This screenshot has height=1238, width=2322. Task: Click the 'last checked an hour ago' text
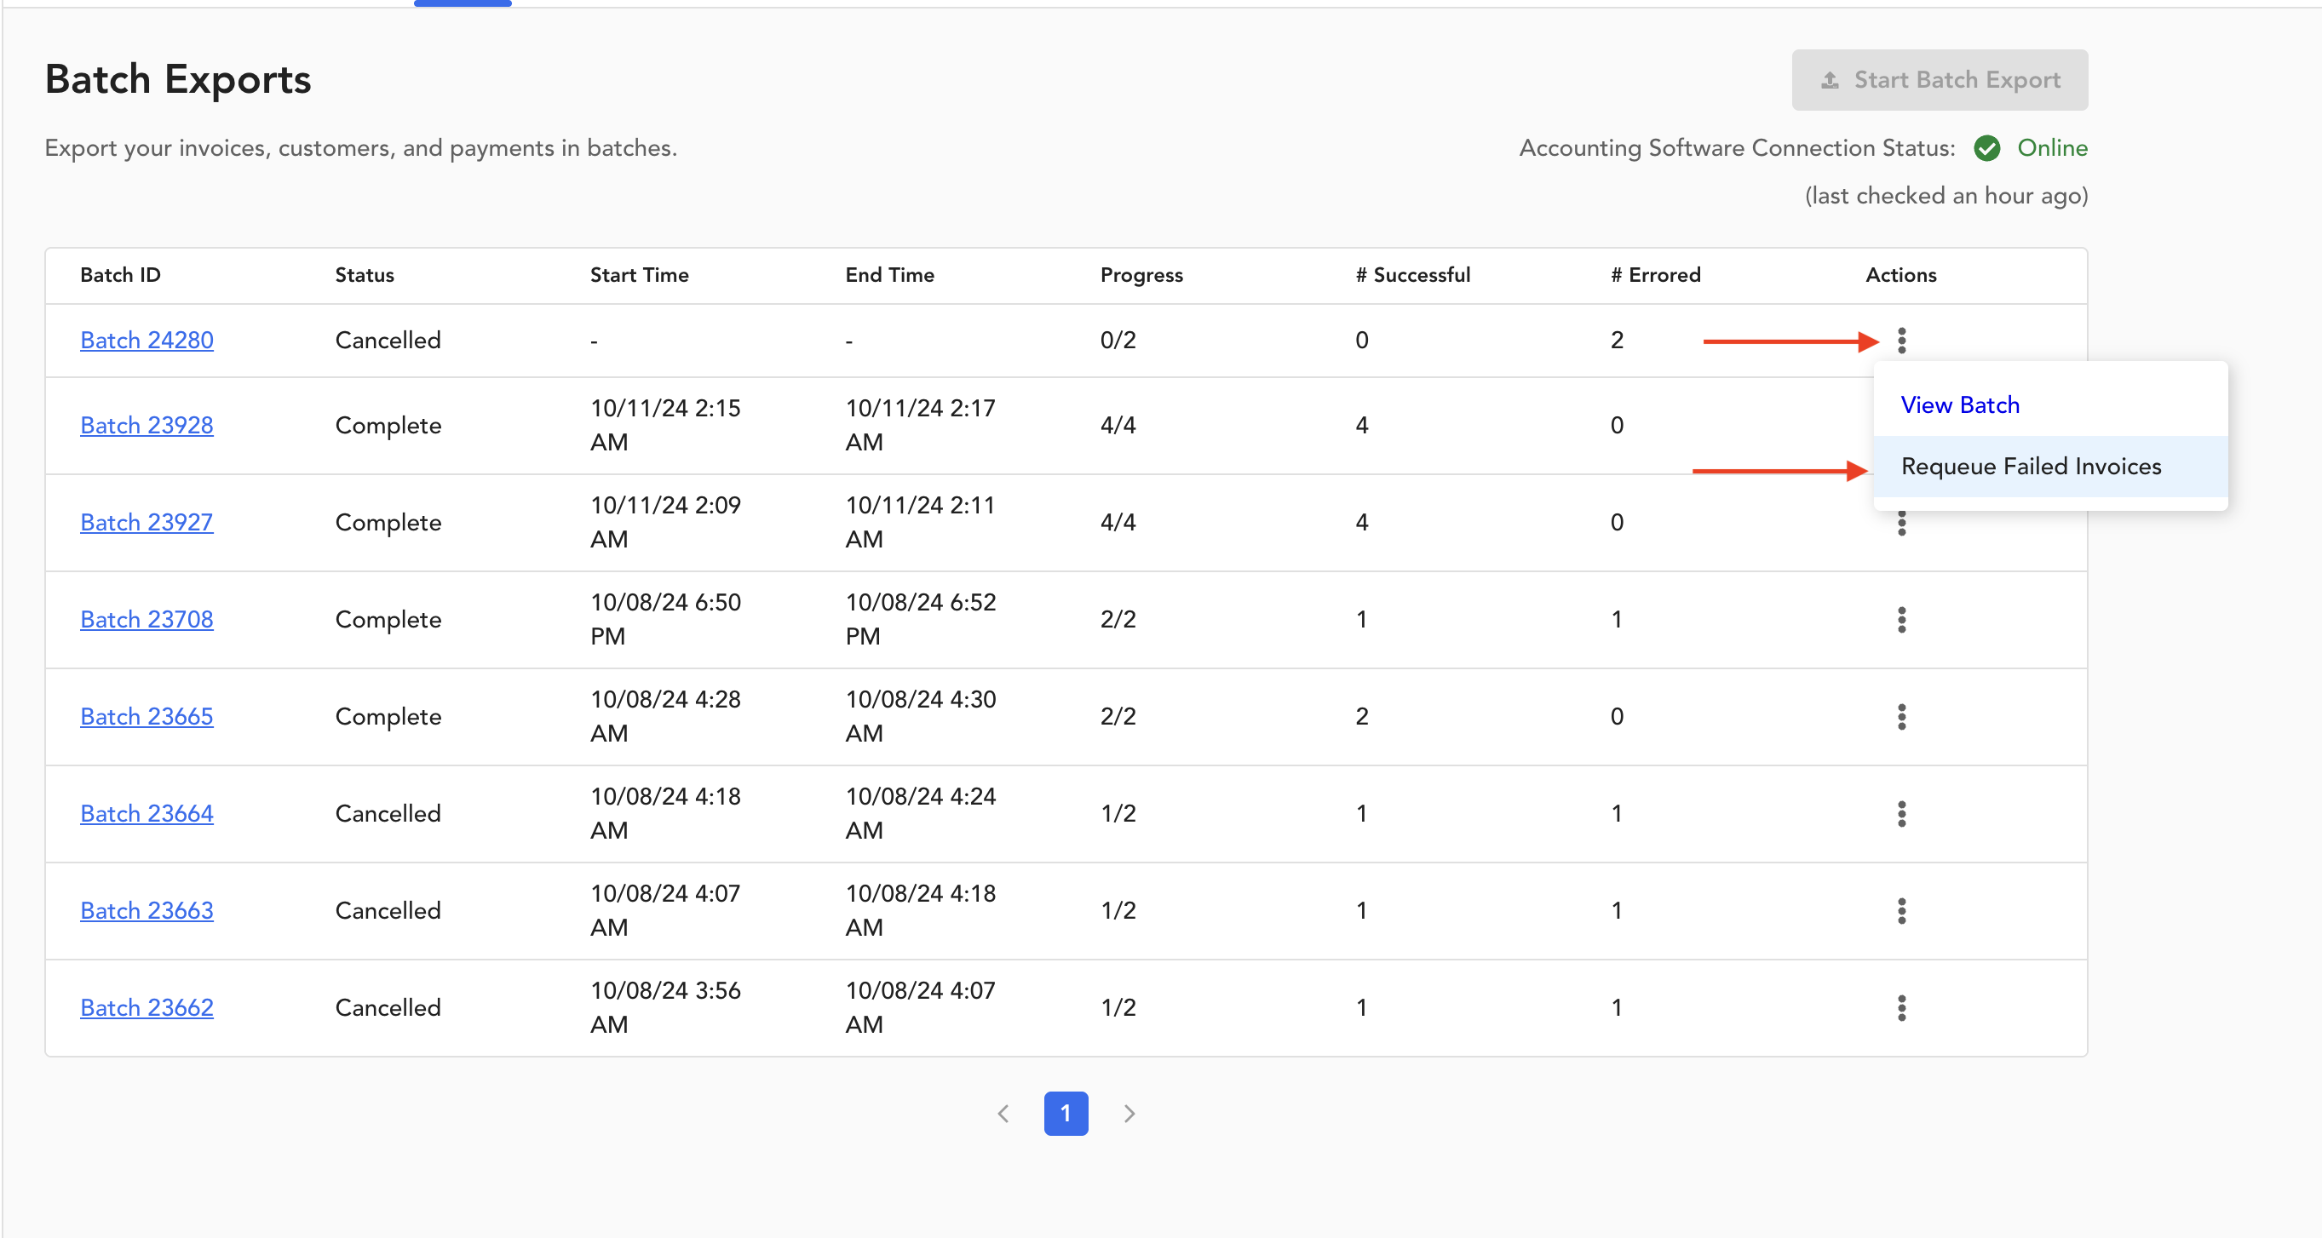[x=1946, y=197]
